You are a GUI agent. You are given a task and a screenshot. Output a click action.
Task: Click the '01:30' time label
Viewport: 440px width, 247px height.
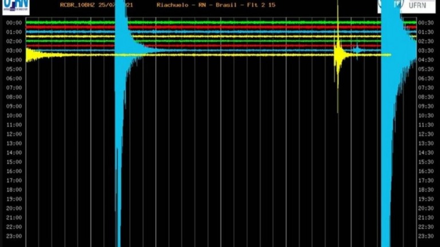(426, 32)
